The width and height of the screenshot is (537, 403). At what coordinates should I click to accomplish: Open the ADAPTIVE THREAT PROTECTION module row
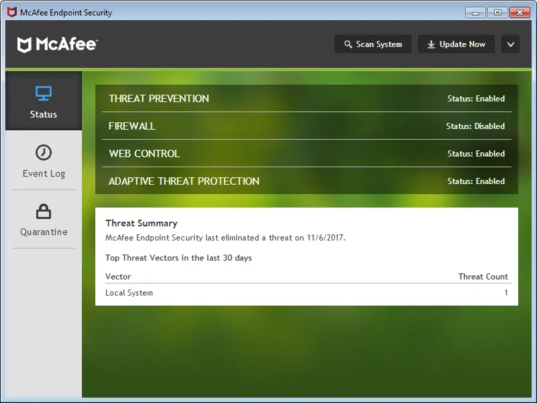tap(307, 181)
